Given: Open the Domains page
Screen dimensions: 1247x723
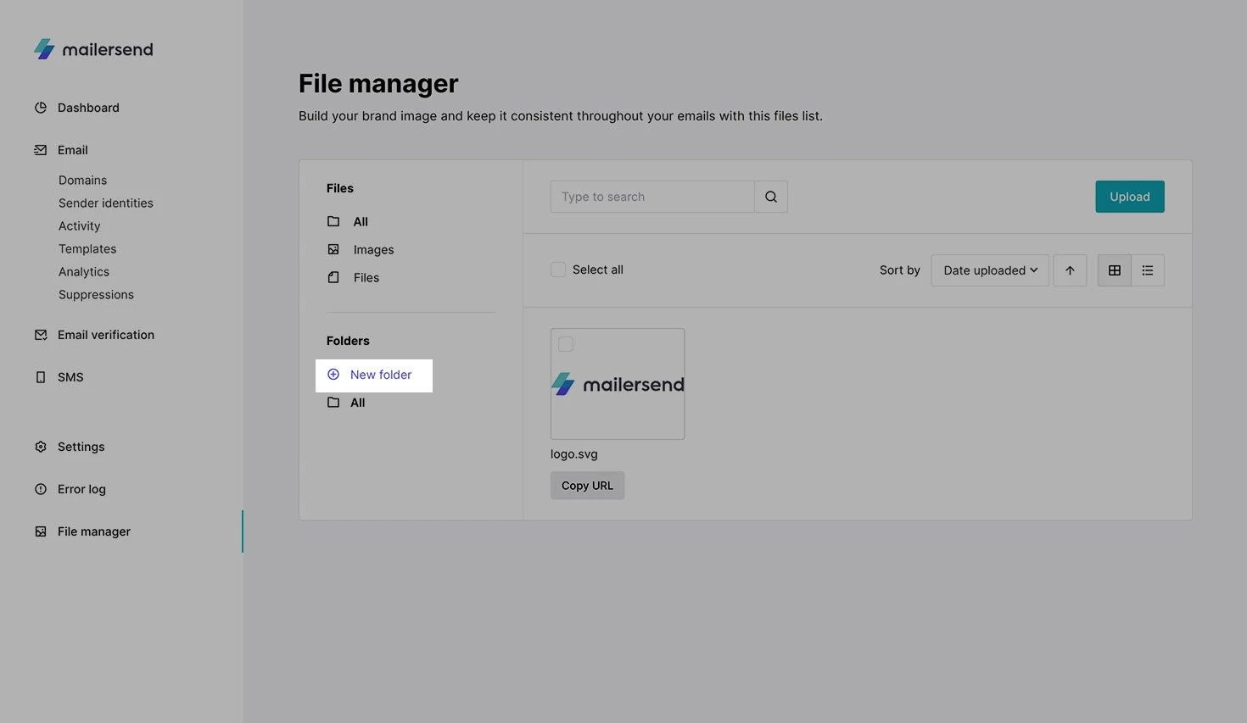Looking at the screenshot, I should tap(82, 181).
